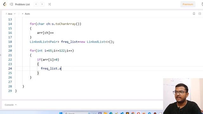Click the LeetCode logo icon
This screenshot has width=203, height=114.
pyautogui.click(x=5, y=4)
